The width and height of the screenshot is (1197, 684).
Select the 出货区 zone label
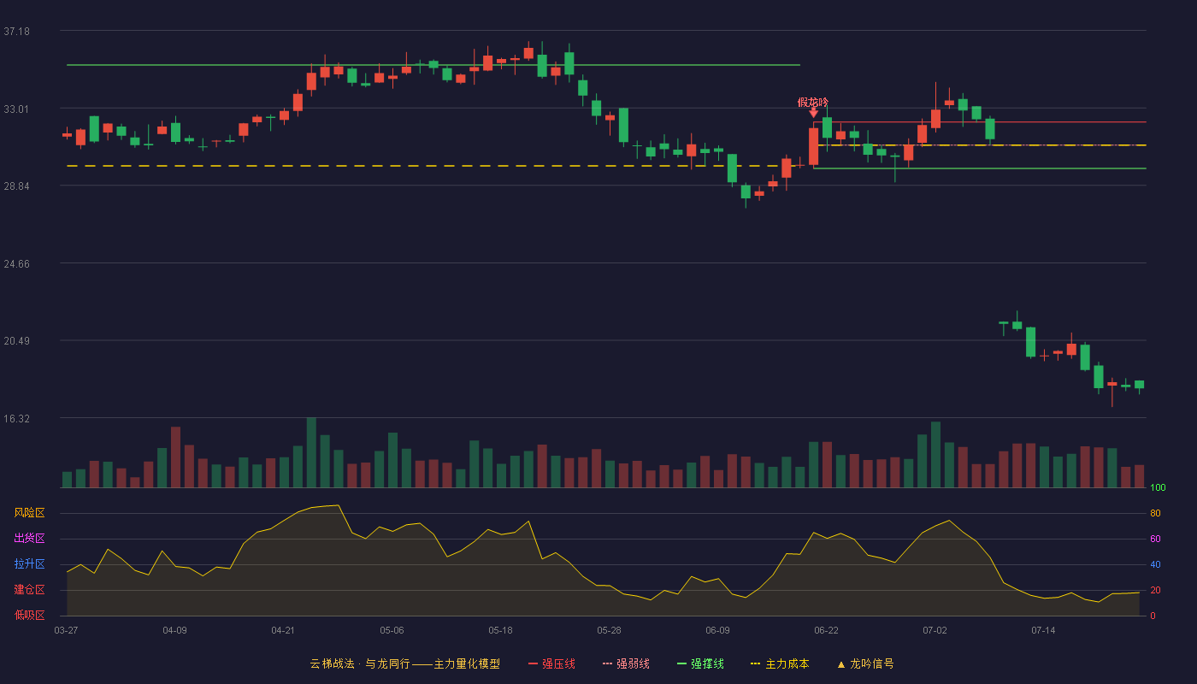coord(29,539)
